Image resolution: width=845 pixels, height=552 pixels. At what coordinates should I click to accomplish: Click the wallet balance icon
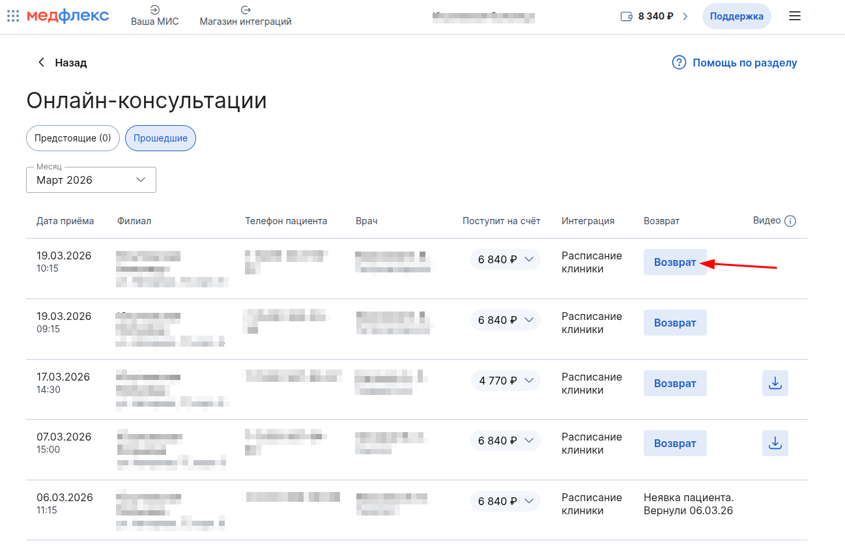[627, 16]
